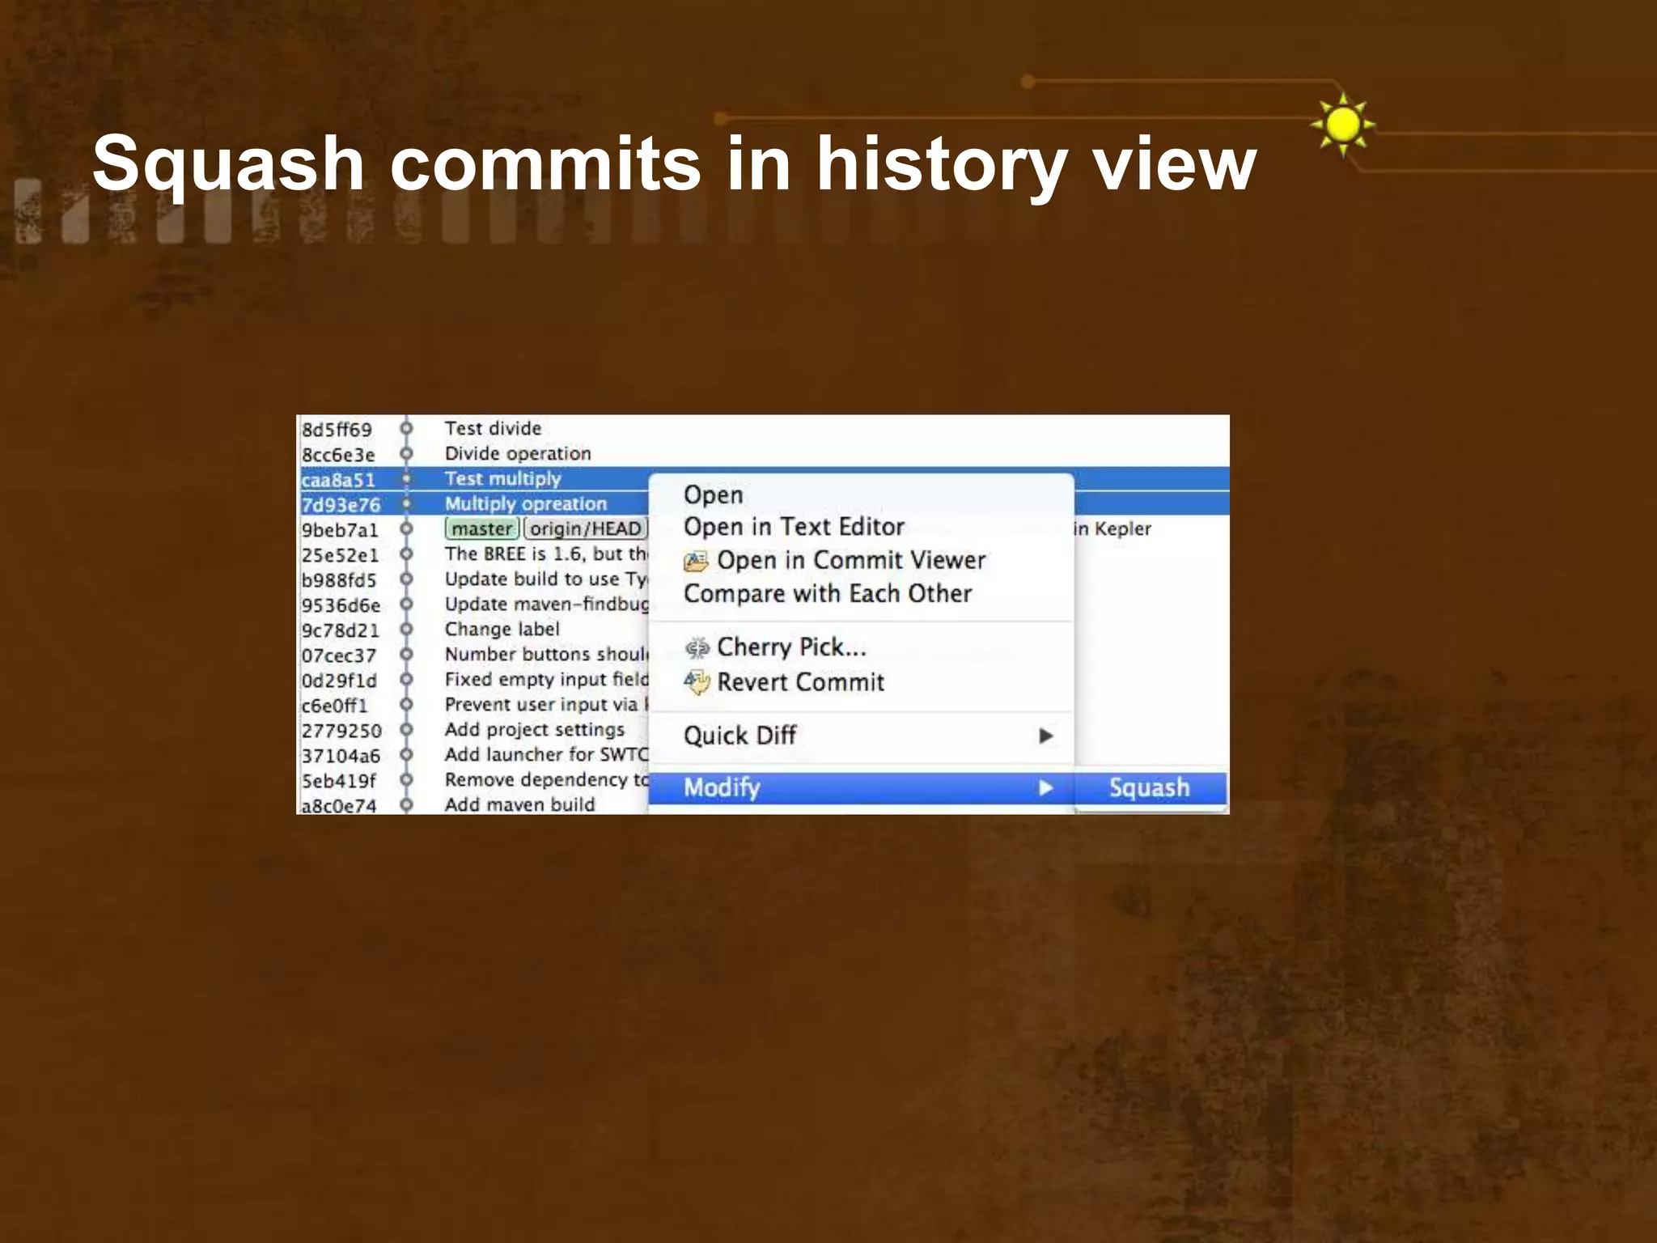Select Open in Commit Viewer text
1657x1243 pixels.
point(851,560)
